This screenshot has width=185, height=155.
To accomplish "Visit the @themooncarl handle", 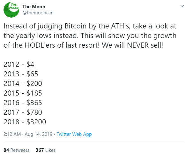I will click(38, 13).
